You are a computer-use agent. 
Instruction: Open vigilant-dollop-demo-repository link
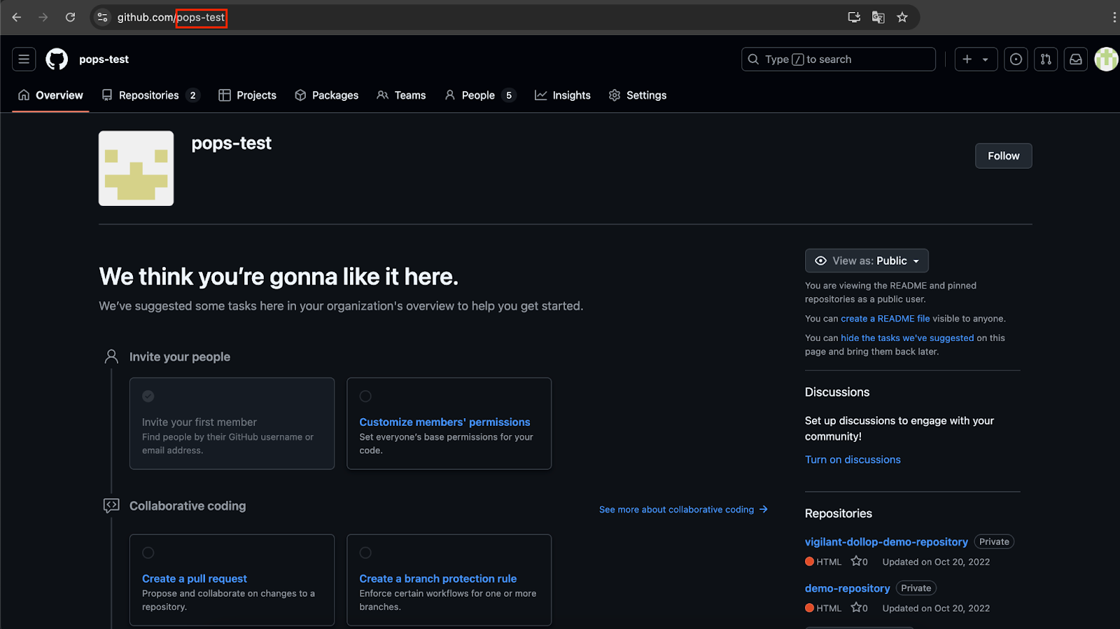[886, 542]
